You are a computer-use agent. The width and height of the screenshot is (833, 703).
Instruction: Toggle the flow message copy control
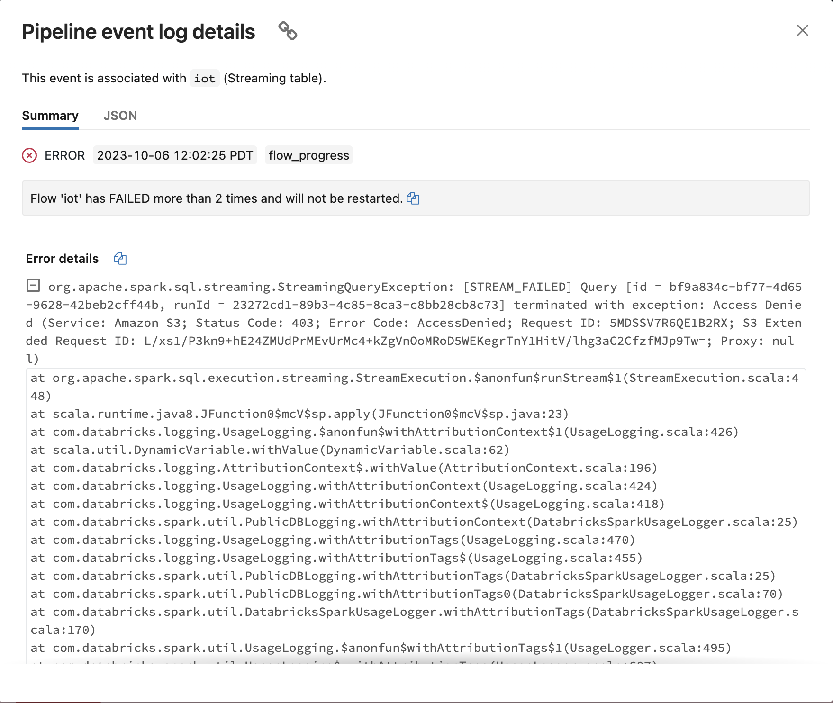(x=413, y=198)
